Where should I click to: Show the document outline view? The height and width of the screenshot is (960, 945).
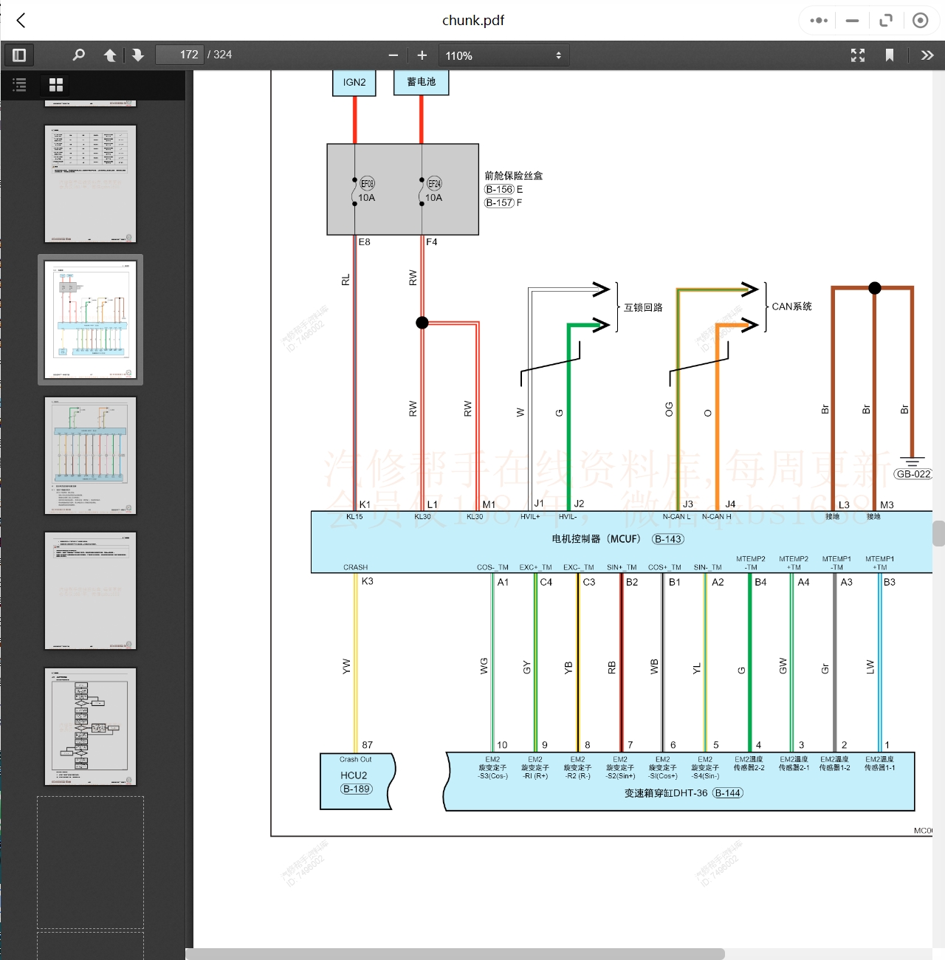pyautogui.click(x=20, y=85)
